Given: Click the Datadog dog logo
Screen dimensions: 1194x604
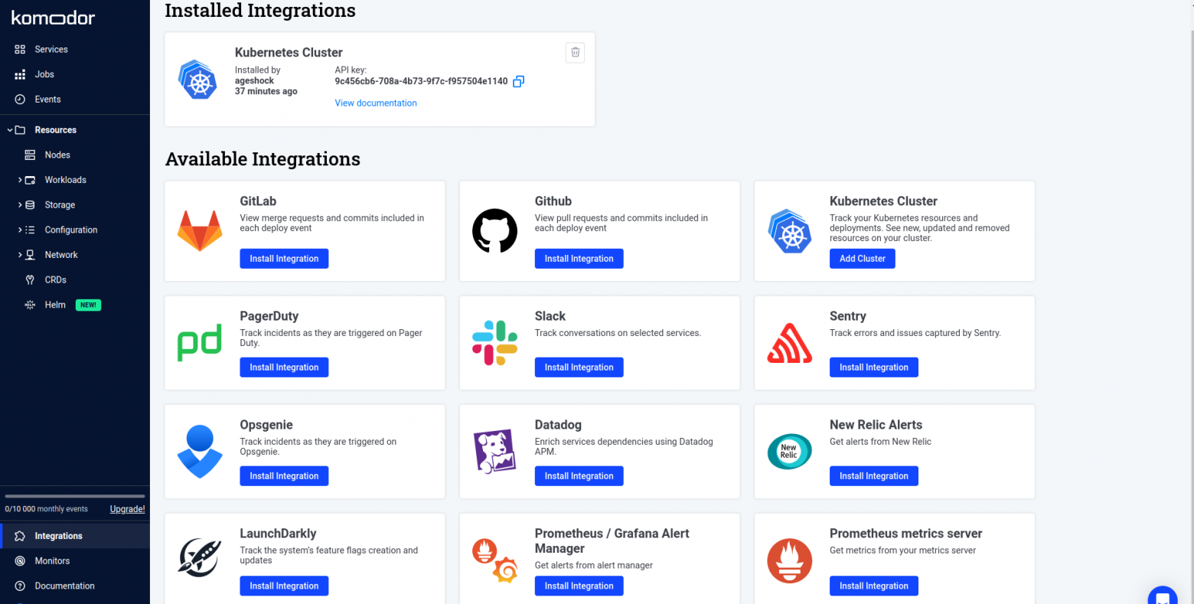Looking at the screenshot, I should point(494,452).
